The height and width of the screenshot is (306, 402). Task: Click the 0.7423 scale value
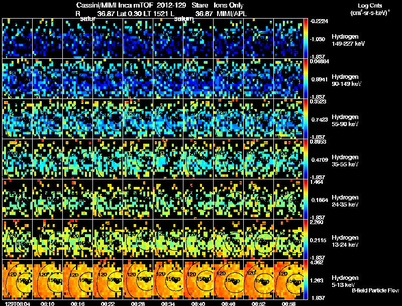click(320, 120)
